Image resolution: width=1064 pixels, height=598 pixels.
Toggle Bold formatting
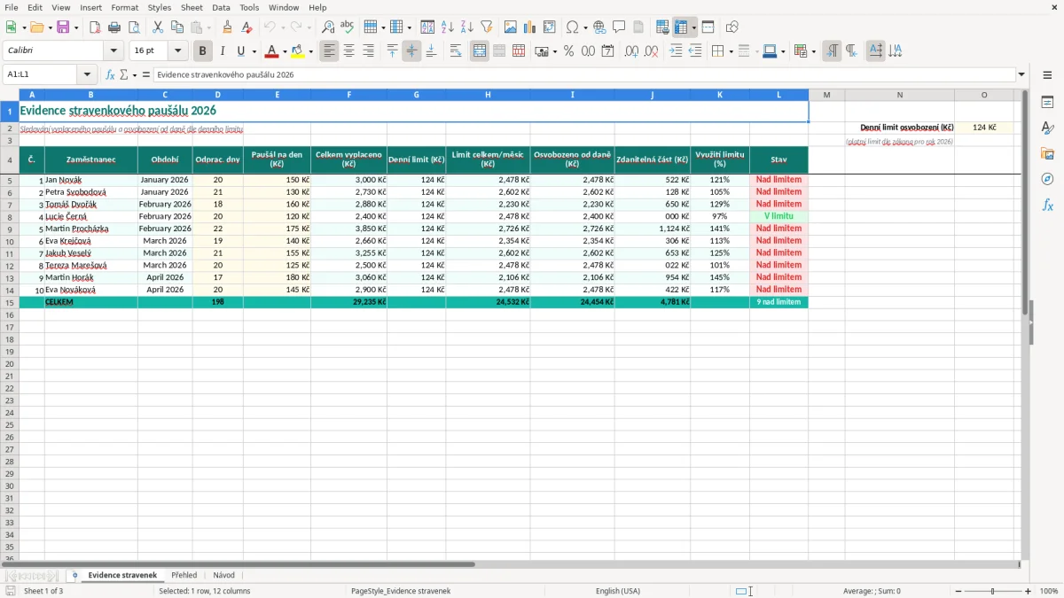(203, 51)
